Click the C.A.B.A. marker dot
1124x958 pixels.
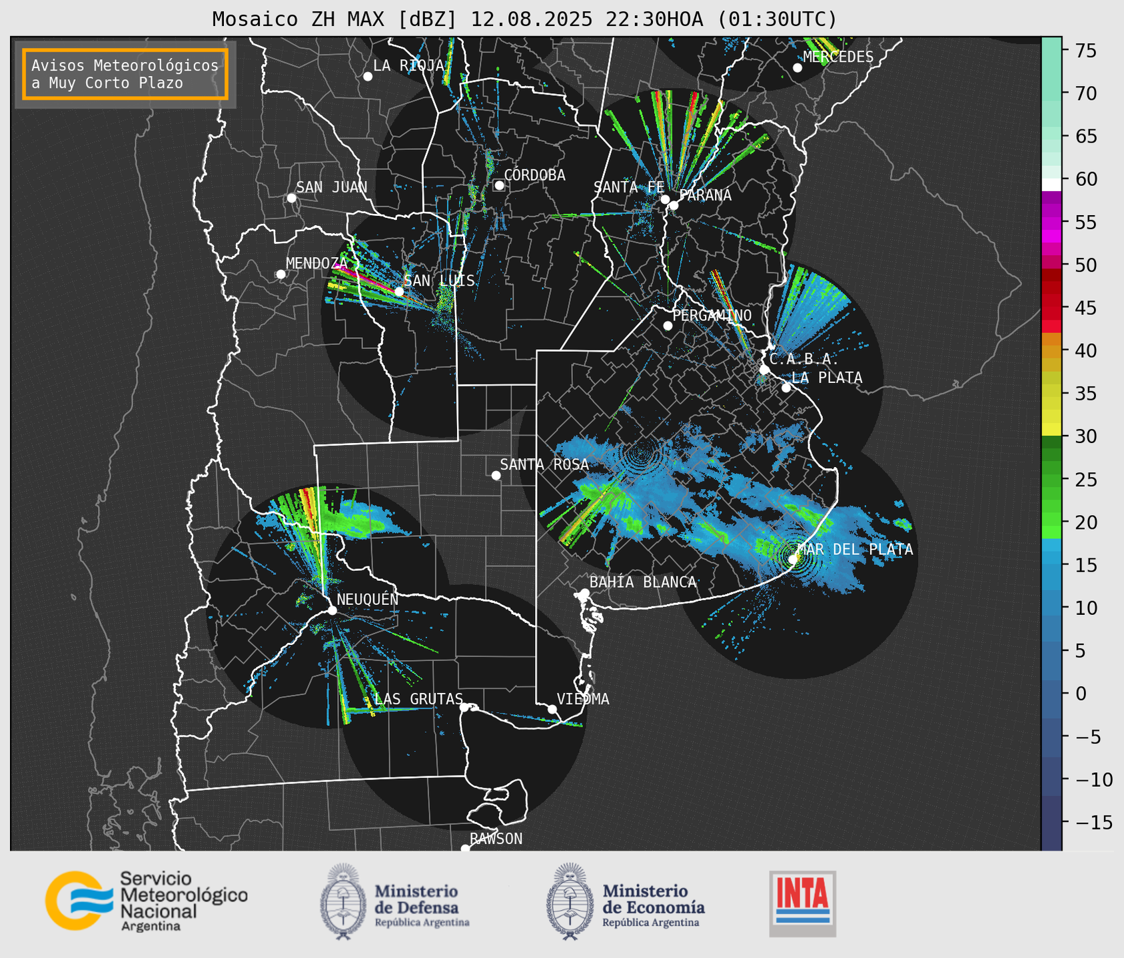(764, 369)
